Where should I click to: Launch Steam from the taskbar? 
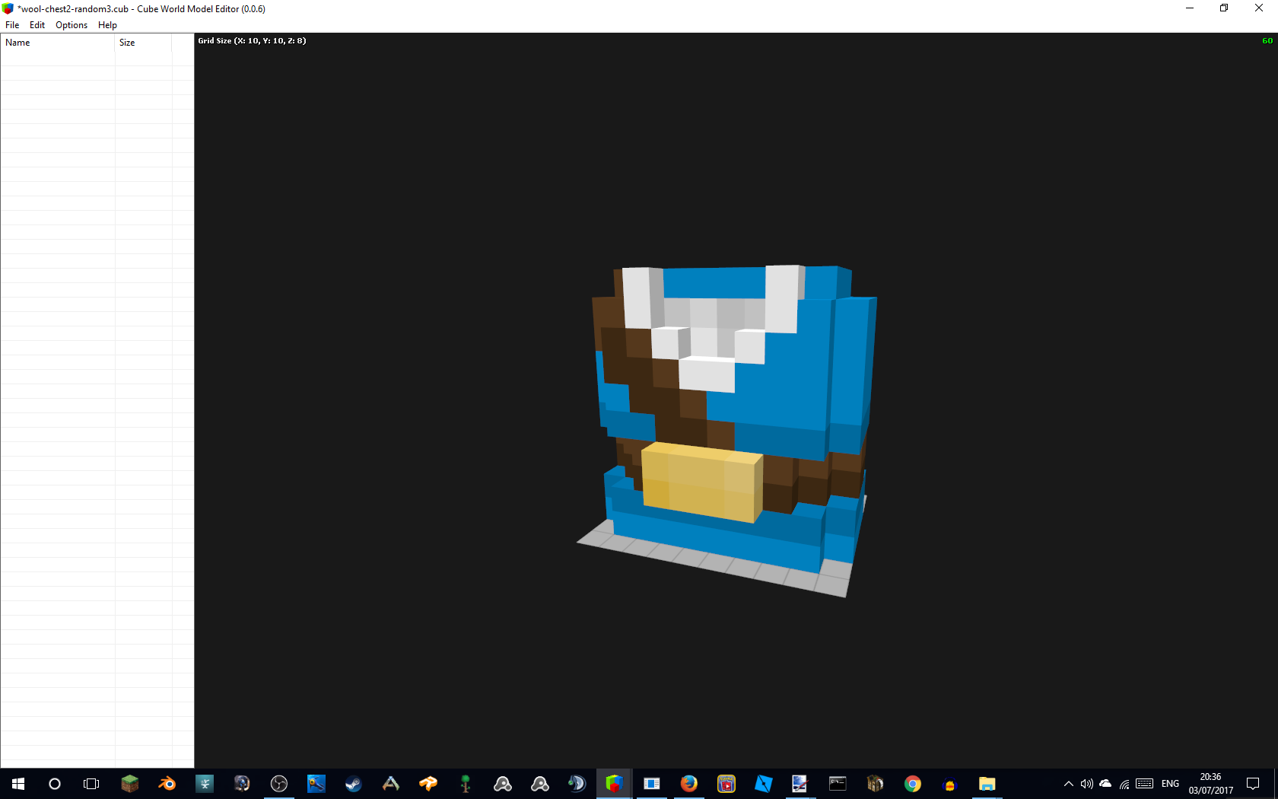click(353, 784)
